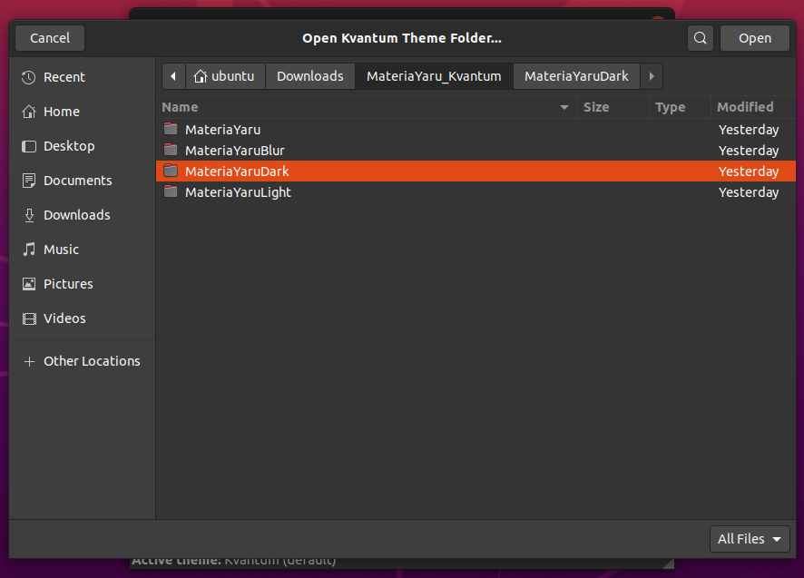Click the MateriaYaruBlur folder icon
Image resolution: width=804 pixels, height=578 pixels.
coord(171,150)
